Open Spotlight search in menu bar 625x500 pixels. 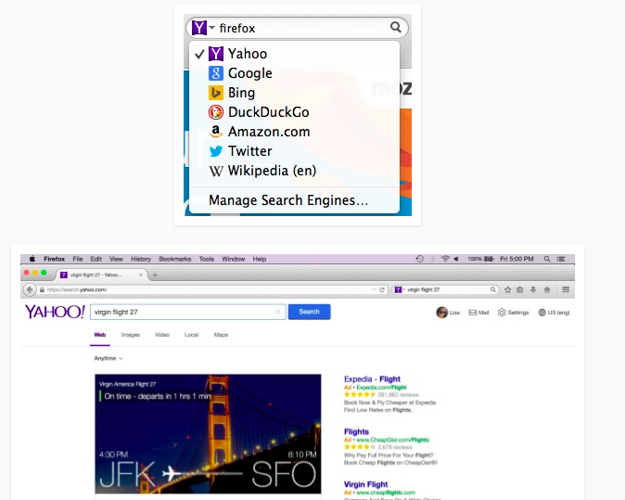[547, 259]
